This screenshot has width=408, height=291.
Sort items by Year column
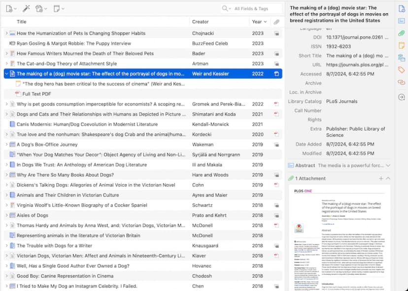[x=259, y=22]
